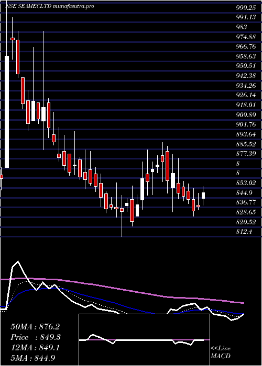Screen dimensions: 262x366
Task: Select the 934.26 price axis label
Action: pos(246,85)
